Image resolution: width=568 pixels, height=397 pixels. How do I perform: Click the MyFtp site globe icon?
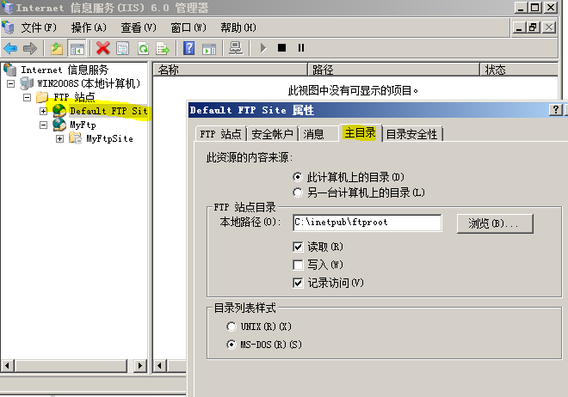[x=59, y=125]
